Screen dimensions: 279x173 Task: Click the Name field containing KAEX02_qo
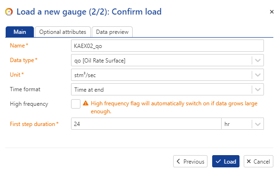[167, 46]
